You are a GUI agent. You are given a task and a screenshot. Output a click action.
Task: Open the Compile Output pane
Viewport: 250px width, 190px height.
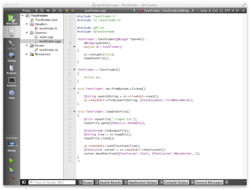coord(174,182)
